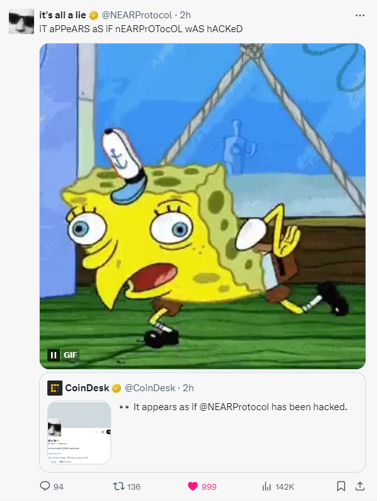Toggle the bookmark icon

coord(341,486)
